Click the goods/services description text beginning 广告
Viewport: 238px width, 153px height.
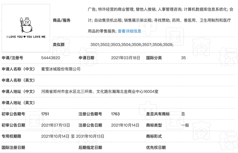[x=161, y=20]
